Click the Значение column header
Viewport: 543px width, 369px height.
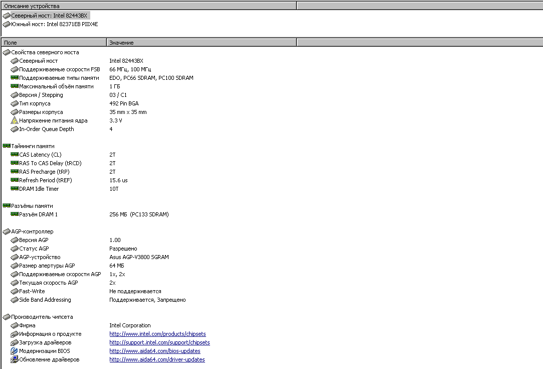[202, 43]
